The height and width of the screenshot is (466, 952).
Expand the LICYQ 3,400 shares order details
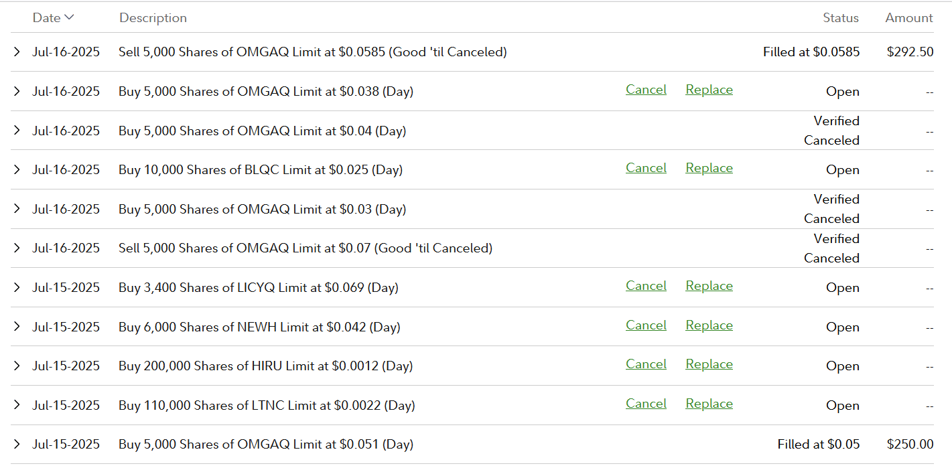pyautogui.click(x=17, y=288)
